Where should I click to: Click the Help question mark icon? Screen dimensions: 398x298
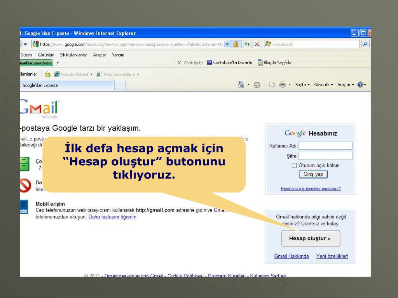coord(360,85)
